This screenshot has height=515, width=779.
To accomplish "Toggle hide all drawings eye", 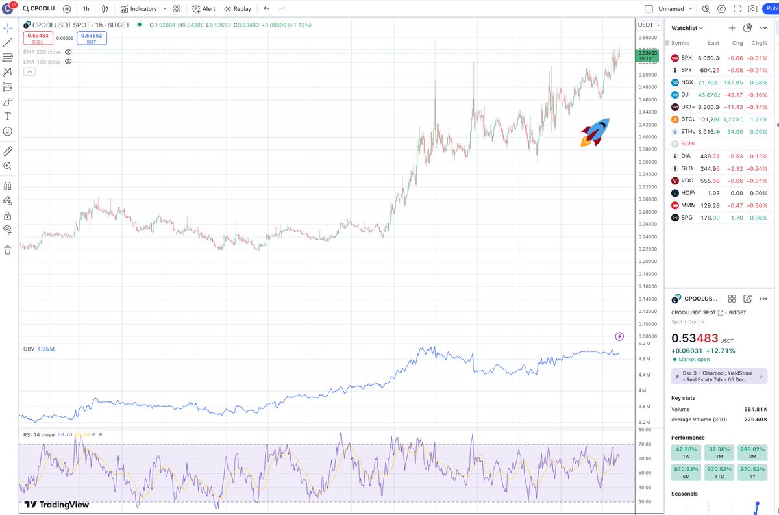I will [8, 229].
